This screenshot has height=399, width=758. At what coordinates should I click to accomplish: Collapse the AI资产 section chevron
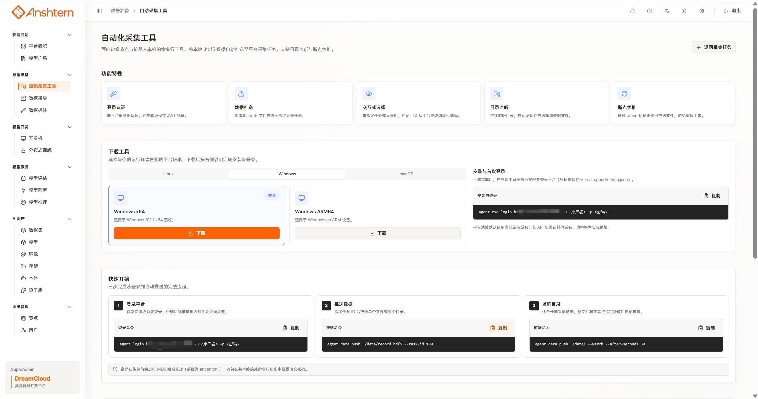70,219
